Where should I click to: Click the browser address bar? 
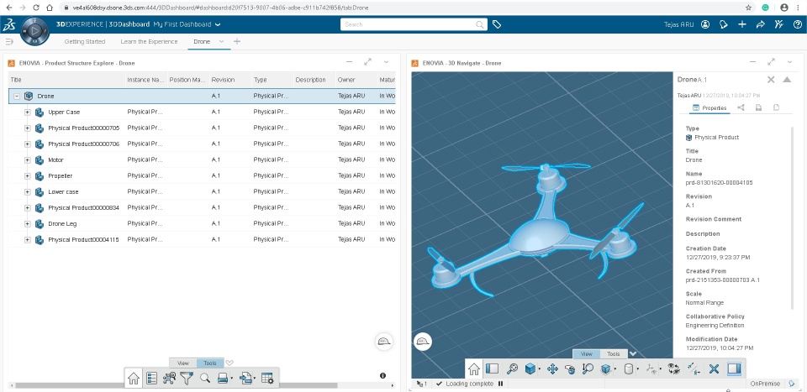(x=402, y=8)
